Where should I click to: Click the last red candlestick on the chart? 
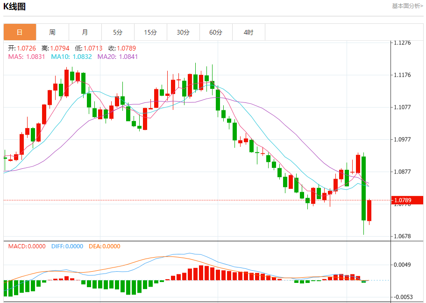pos(369,210)
